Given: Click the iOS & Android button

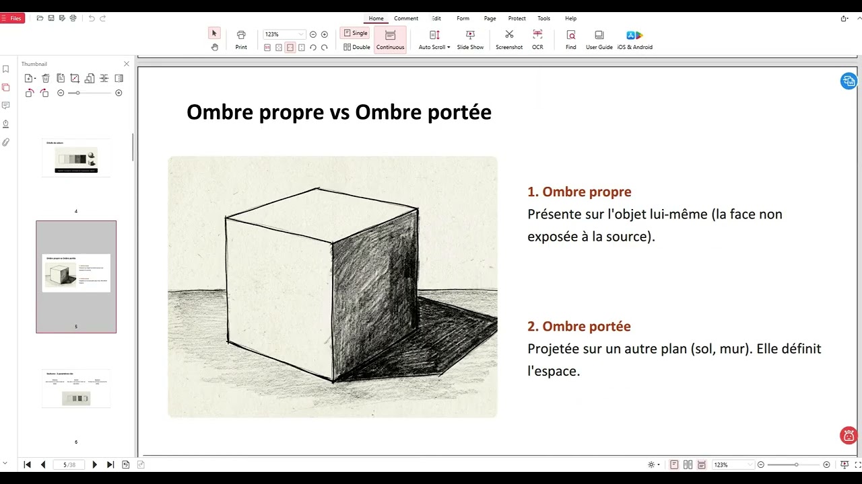Looking at the screenshot, I should coord(635,40).
